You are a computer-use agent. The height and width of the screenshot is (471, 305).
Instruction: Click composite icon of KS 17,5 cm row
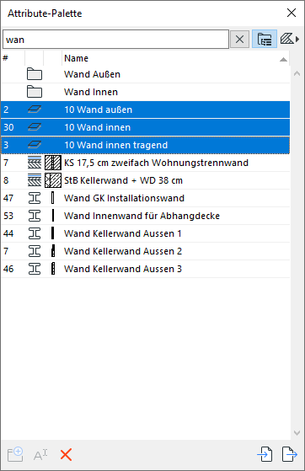(x=35, y=163)
